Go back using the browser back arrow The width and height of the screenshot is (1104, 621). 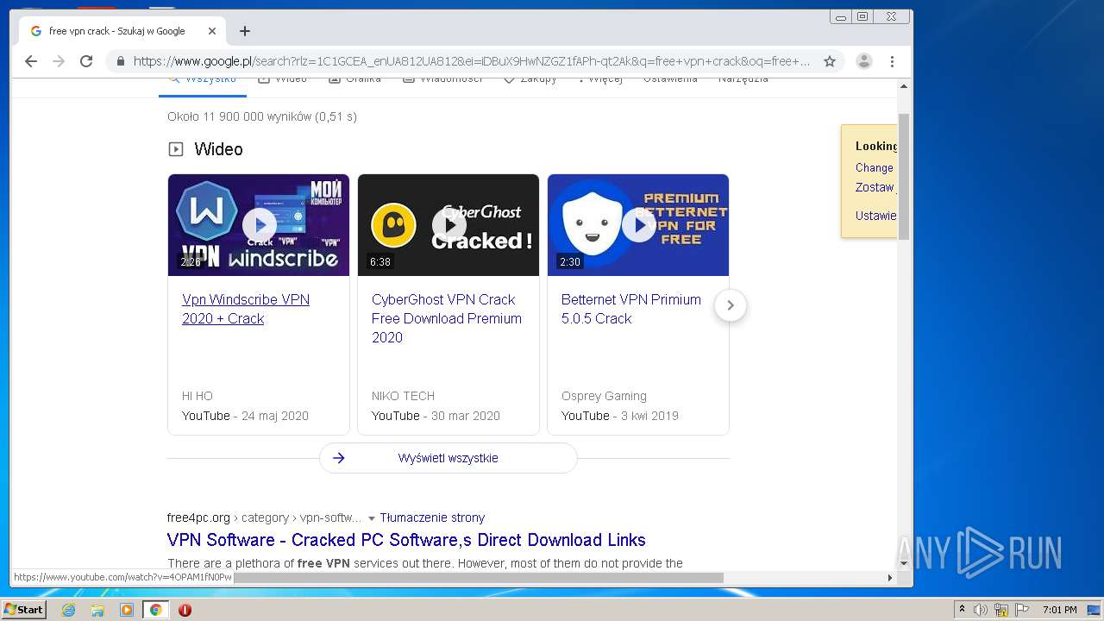pos(31,61)
